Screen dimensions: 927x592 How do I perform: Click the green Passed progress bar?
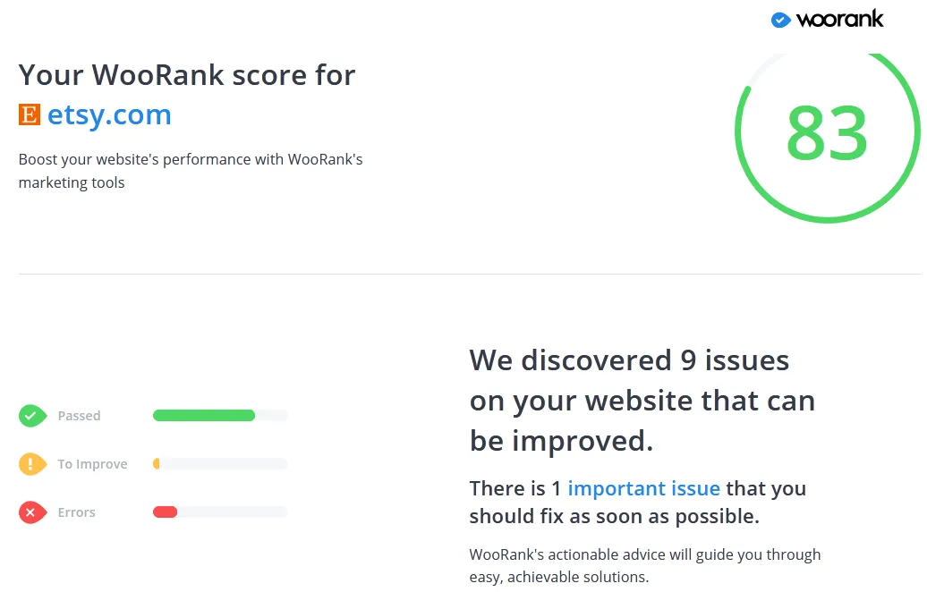click(x=204, y=415)
